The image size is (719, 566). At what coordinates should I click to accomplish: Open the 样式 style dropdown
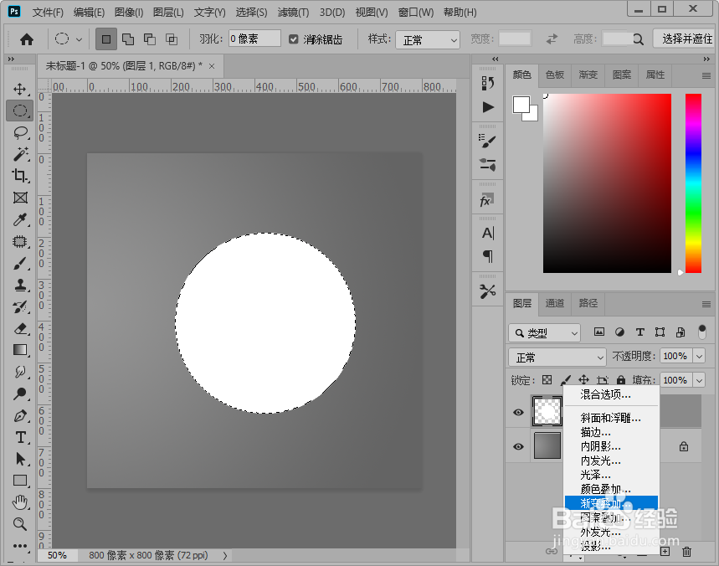click(428, 40)
